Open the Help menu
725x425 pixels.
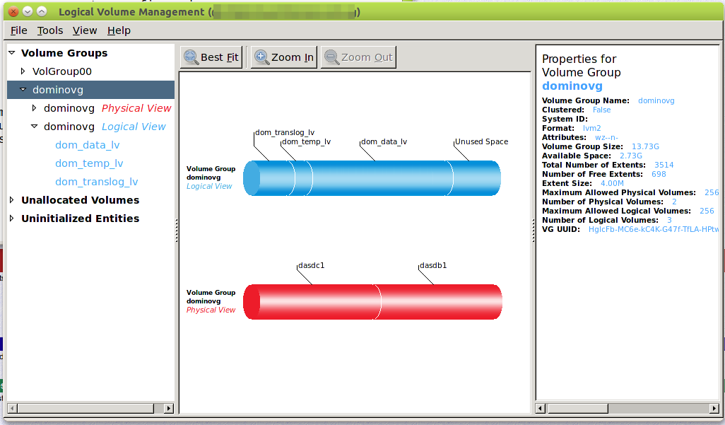[119, 30]
